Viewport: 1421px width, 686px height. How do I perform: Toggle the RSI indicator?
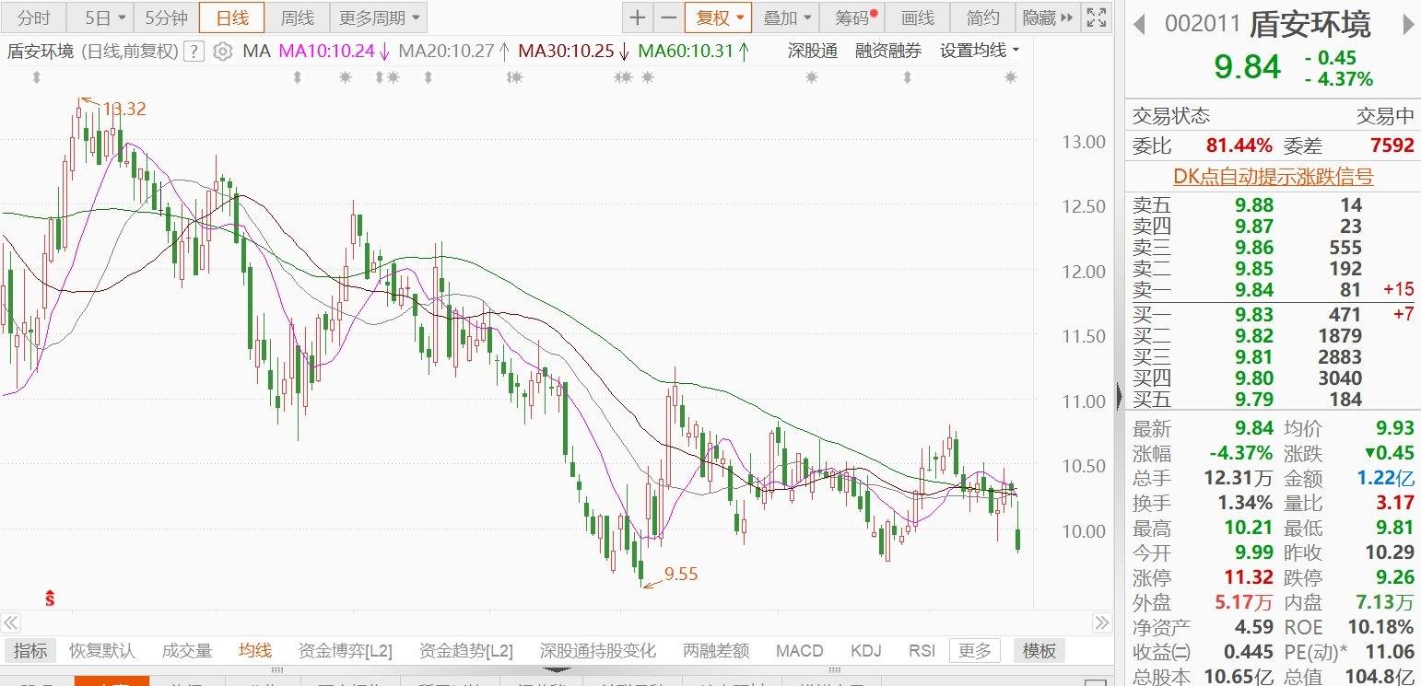point(922,651)
